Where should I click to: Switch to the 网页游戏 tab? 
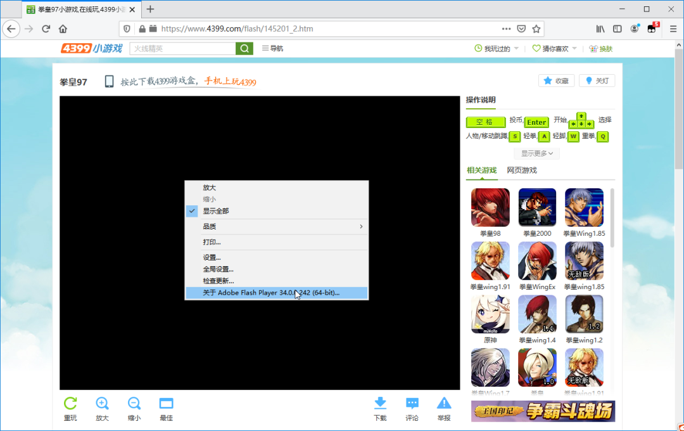coord(522,170)
